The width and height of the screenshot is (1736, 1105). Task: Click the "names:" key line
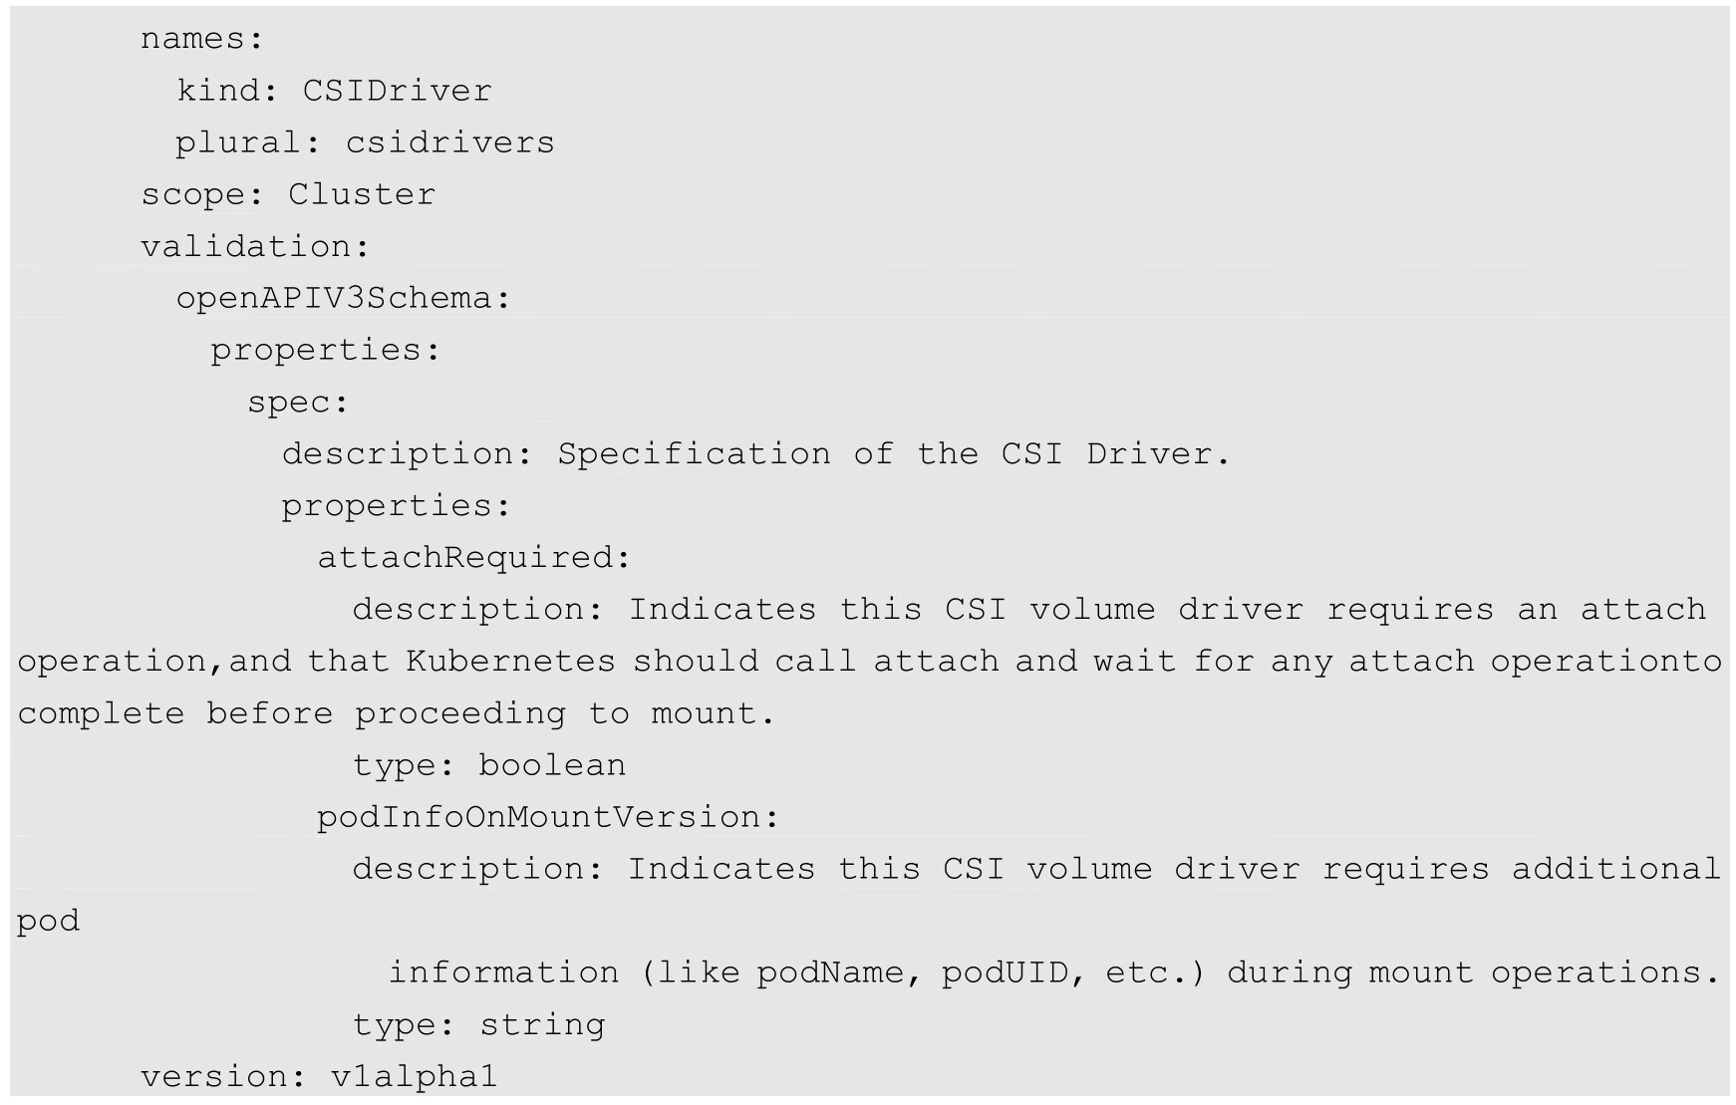pyautogui.click(x=201, y=39)
